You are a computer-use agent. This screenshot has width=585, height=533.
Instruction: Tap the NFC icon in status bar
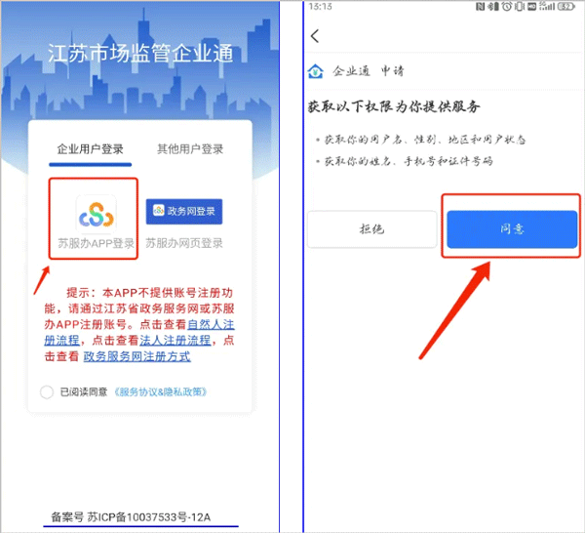coord(481,7)
